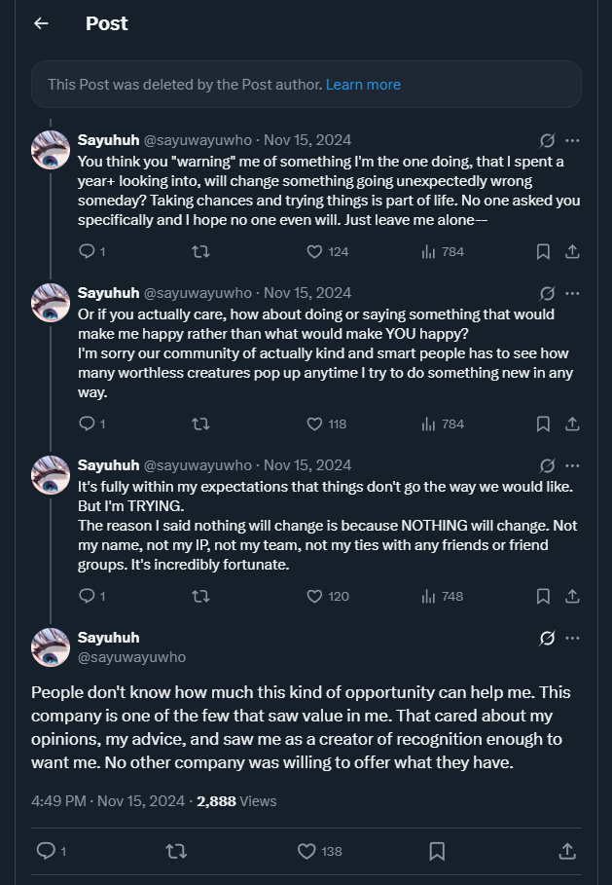This screenshot has width=612, height=885.
Task: Open Sayuhuh's avatar on the main post
Action: point(50,647)
